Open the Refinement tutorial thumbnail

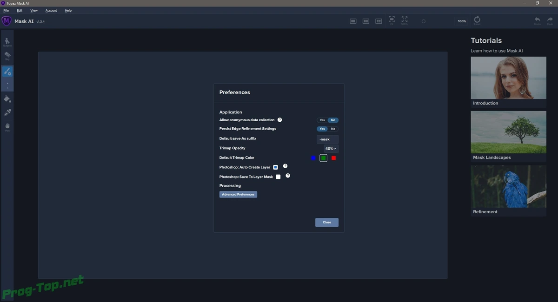click(x=508, y=186)
